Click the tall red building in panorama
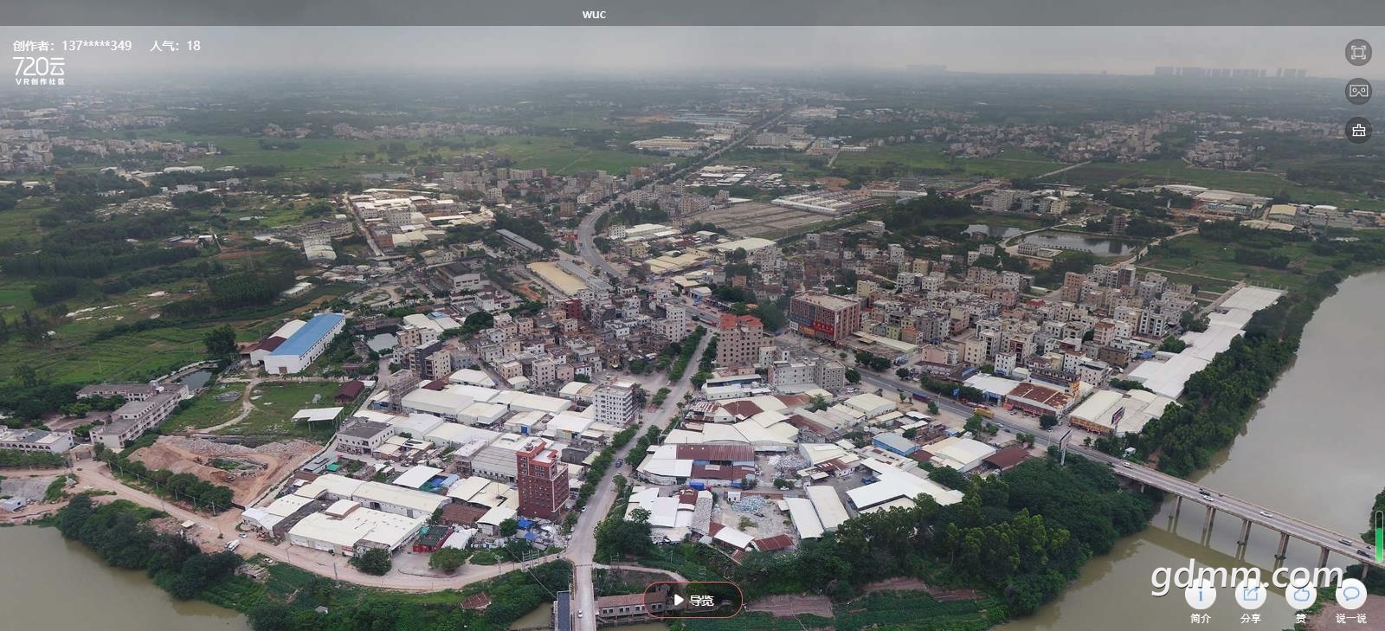The height and width of the screenshot is (631, 1385). tap(542, 480)
